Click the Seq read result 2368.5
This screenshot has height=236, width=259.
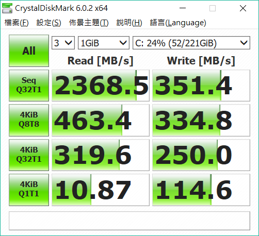coord(101,86)
